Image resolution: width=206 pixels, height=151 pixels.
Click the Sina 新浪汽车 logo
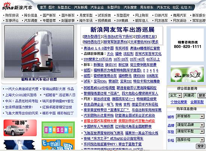(x=17, y=7)
